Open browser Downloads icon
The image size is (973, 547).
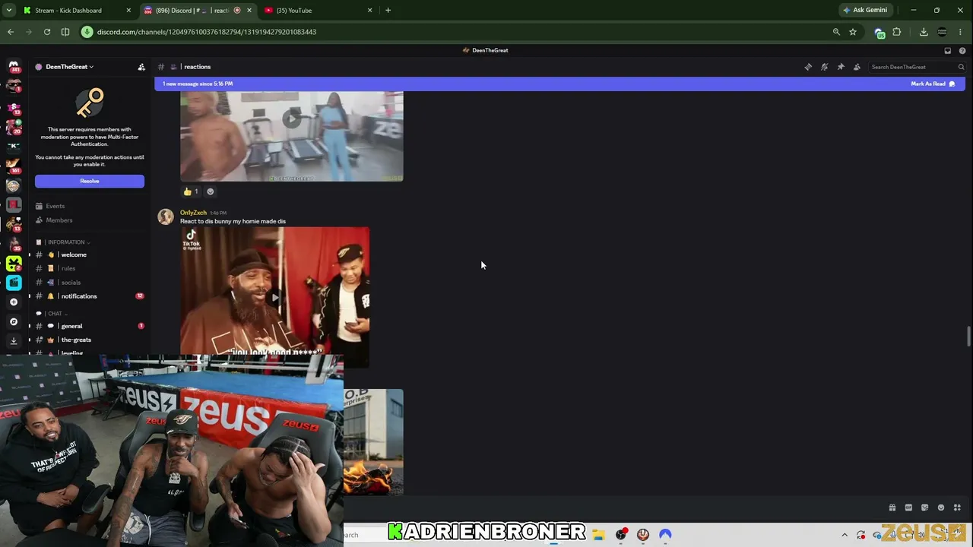(x=924, y=32)
